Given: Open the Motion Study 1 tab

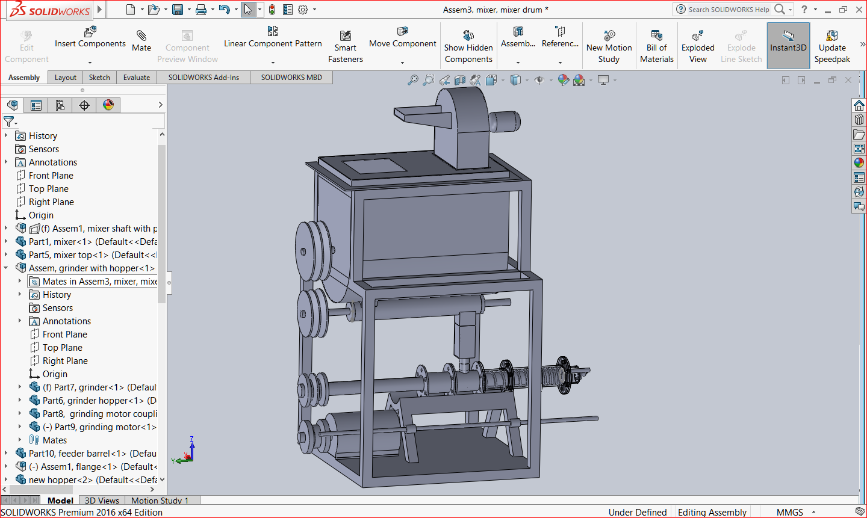Looking at the screenshot, I should [160, 500].
